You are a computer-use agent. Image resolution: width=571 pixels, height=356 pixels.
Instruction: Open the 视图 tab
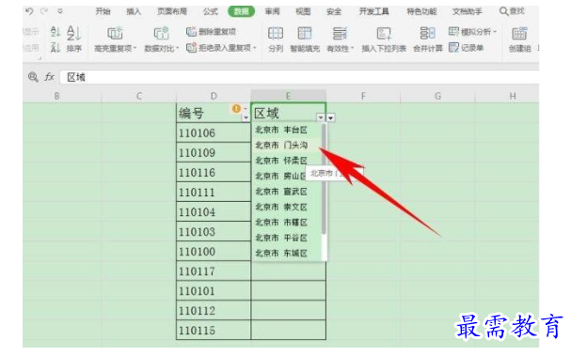(303, 11)
